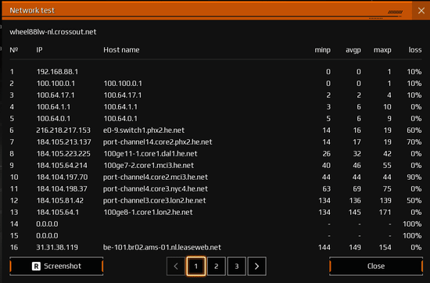Click the № column header

[x=14, y=50]
